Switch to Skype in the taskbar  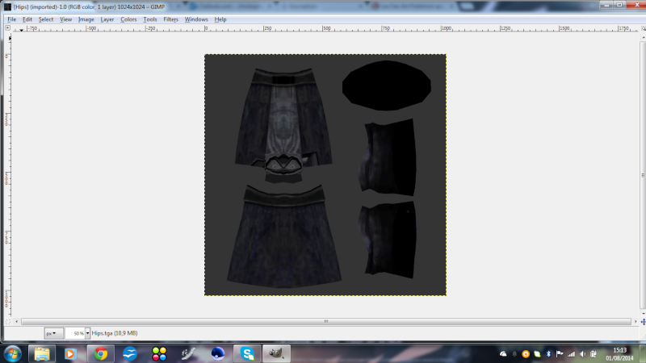tap(247, 354)
